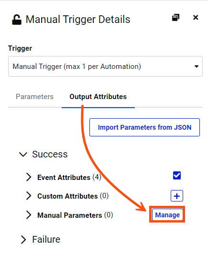Click Import Parameters from JSON button
208x280 pixels.
[x=144, y=127]
